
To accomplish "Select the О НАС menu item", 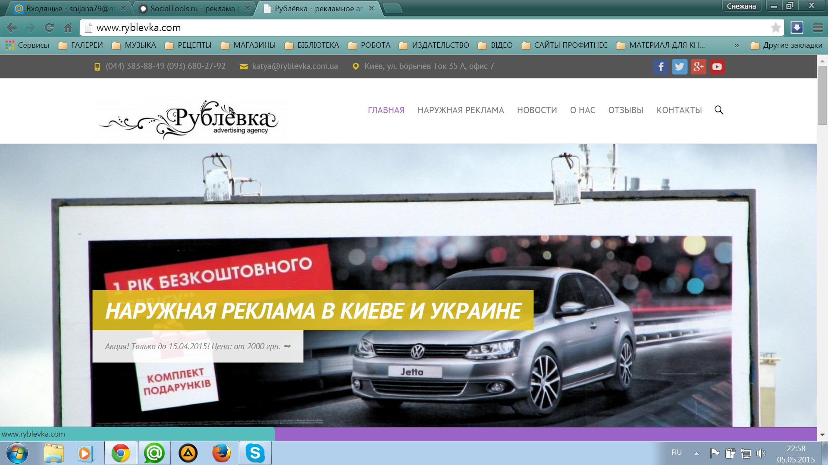I will (583, 110).
